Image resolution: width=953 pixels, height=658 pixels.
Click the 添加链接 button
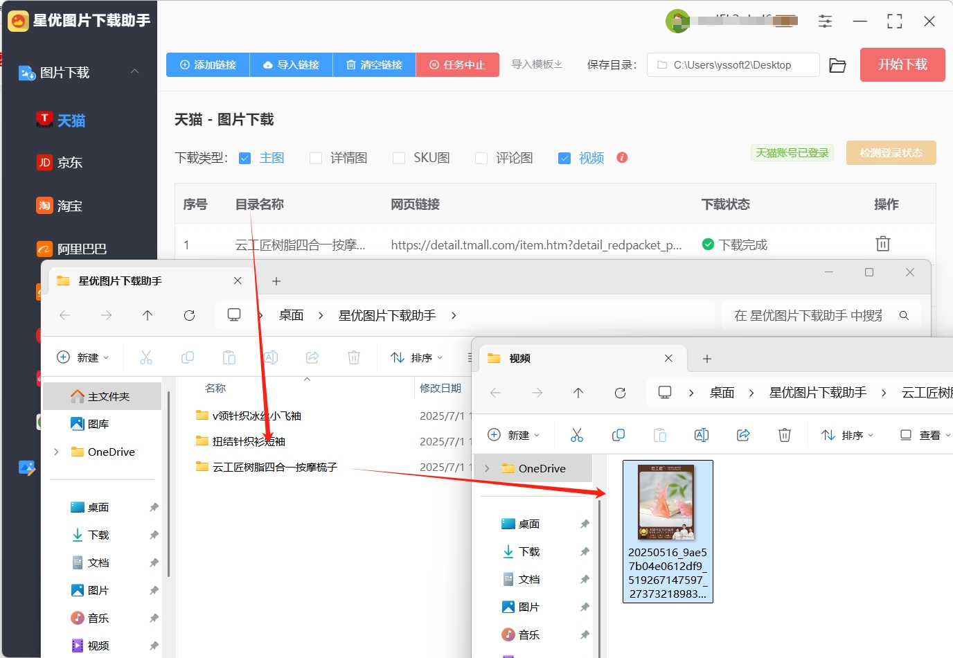click(208, 64)
